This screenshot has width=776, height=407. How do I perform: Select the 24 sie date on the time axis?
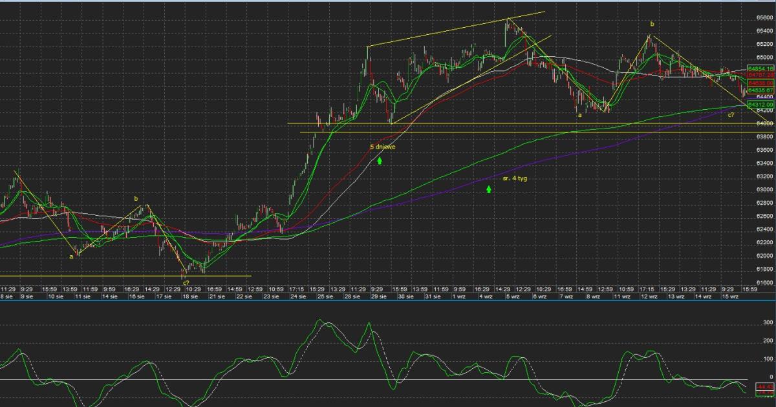coord(298,297)
